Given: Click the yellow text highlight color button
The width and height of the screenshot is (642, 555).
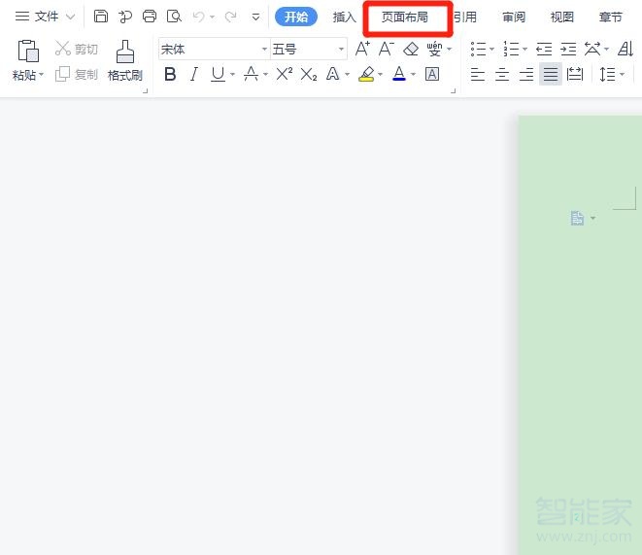Looking at the screenshot, I should [365, 74].
